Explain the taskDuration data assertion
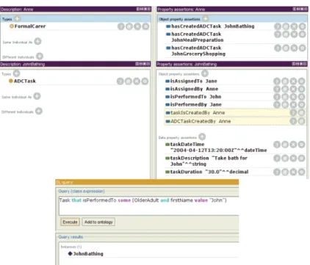 point(277,172)
